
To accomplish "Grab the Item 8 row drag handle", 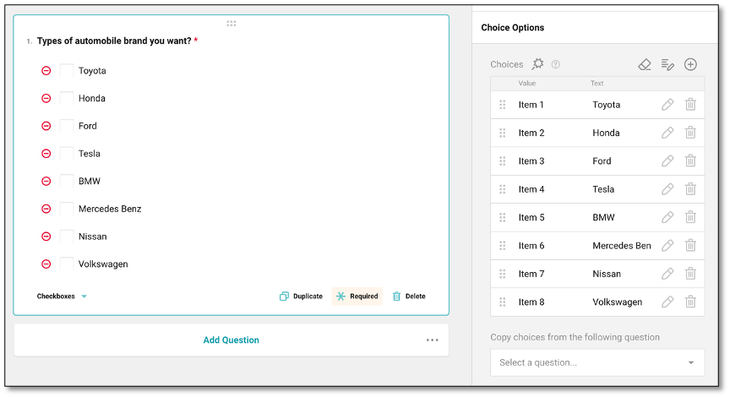I will point(503,302).
